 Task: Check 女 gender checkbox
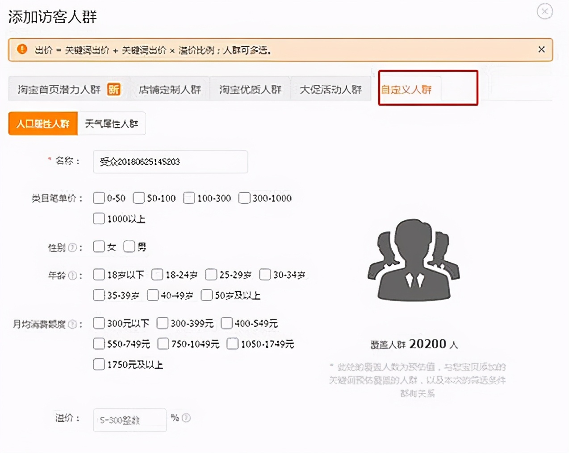99,247
